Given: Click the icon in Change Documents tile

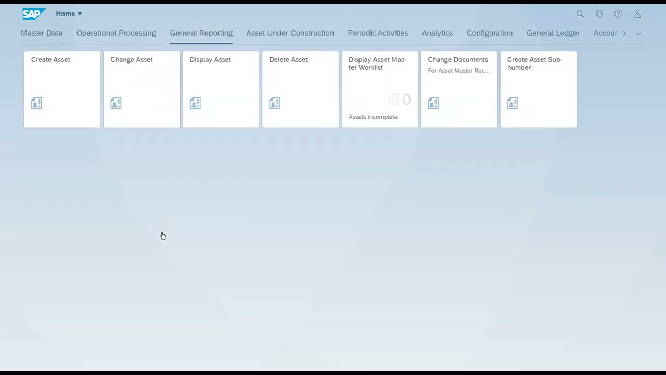Looking at the screenshot, I should coord(433,103).
